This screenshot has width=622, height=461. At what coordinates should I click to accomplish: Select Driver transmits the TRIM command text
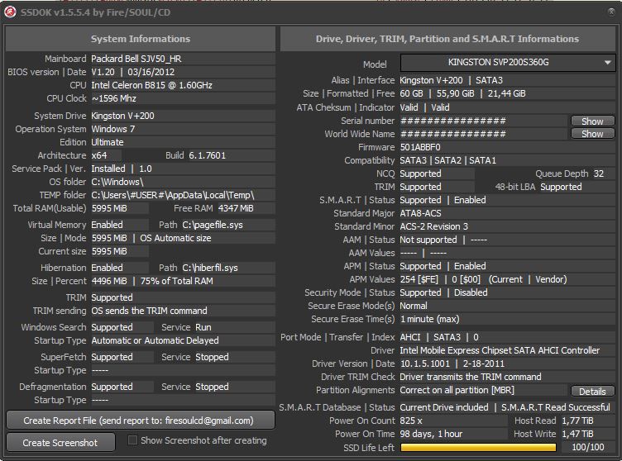click(x=471, y=377)
